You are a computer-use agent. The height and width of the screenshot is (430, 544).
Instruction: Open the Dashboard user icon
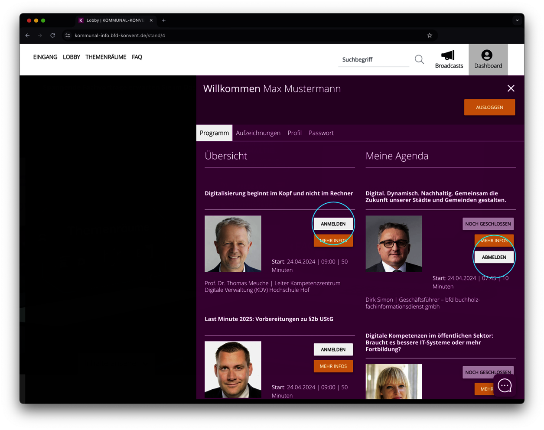(x=488, y=59)
